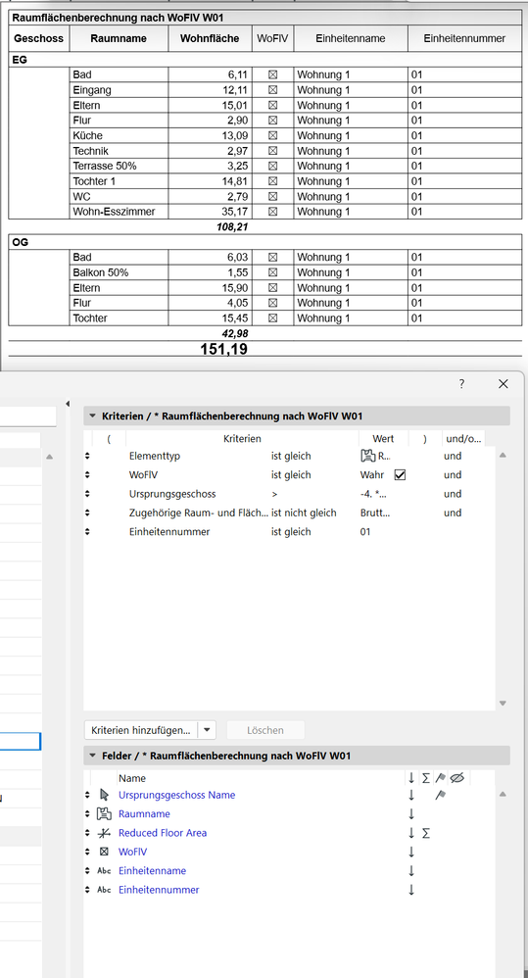Open 'ist gleich' operator for Elementtyp
Screen dimensions: 528x978
pos(291,456)
